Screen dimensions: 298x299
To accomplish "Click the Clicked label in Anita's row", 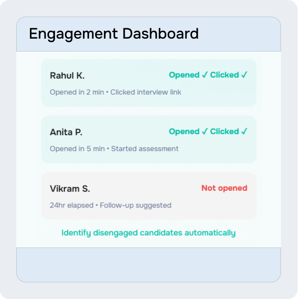I will [224, 132].
